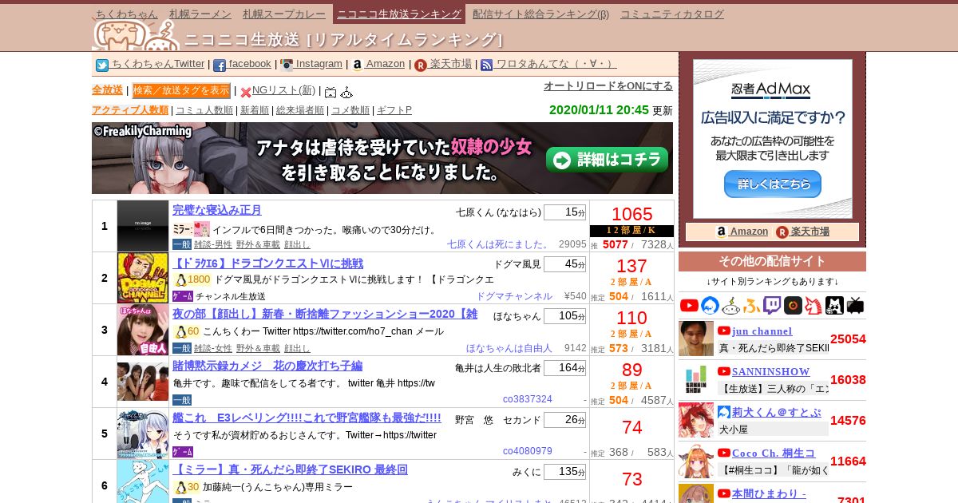
Task: Click the ミラー avatar icon in row 1
Action: click(x=201, y=229)
